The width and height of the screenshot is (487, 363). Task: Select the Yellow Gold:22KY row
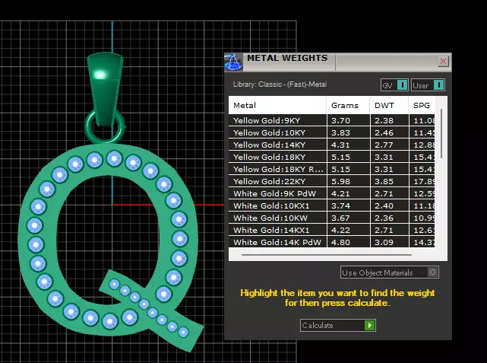pyautogui.click(x=332, y=181)
